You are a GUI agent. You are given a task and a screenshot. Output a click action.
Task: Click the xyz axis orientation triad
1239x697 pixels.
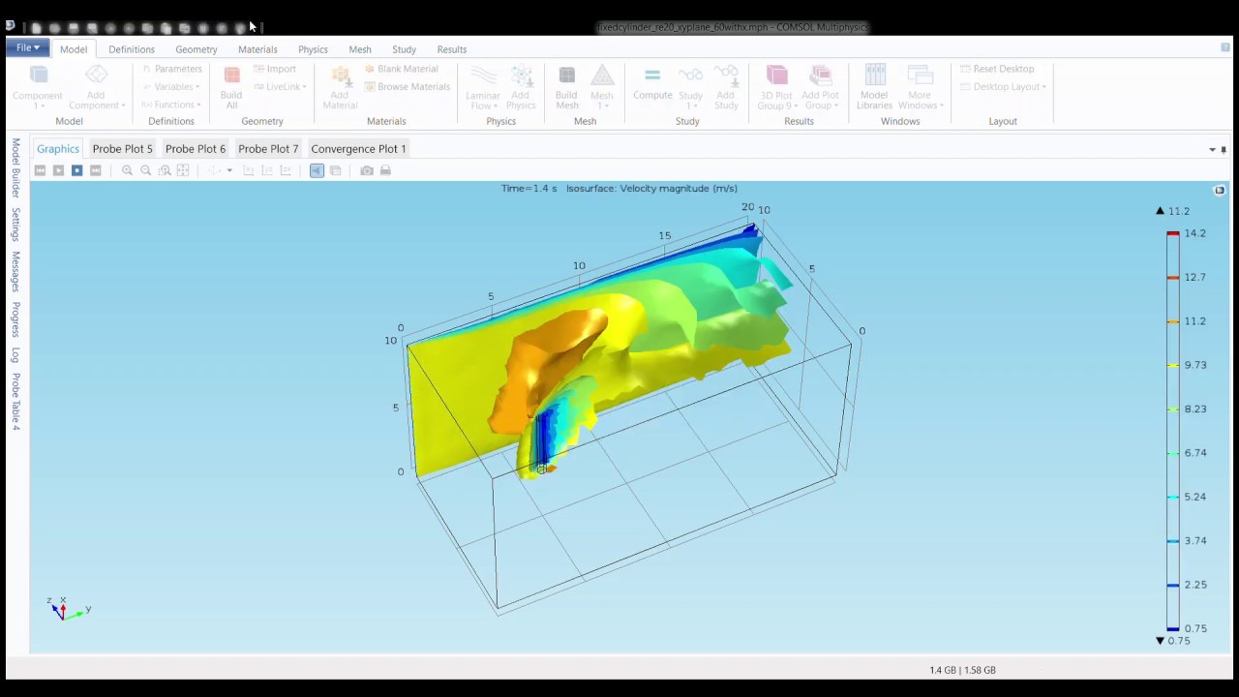[x=69, y=609]
